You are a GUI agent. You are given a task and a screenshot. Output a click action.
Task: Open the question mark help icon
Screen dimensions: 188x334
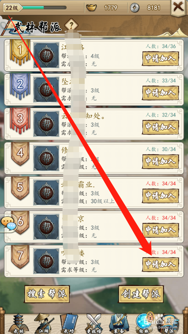(x=71, y=25)
